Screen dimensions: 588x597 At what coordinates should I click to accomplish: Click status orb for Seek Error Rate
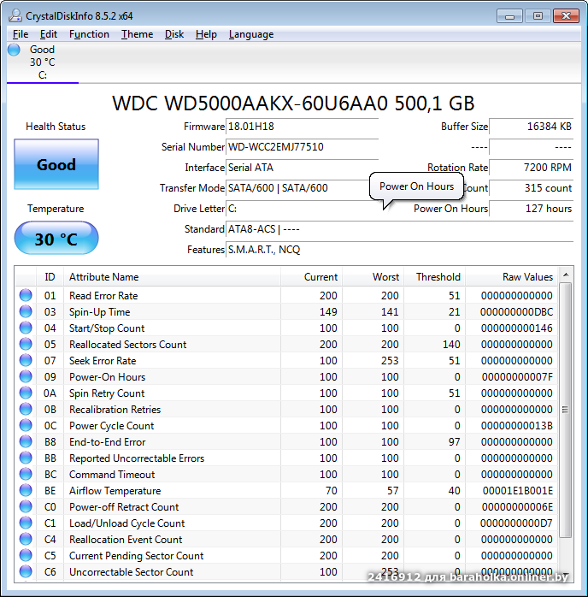click(x=26, y=360)
